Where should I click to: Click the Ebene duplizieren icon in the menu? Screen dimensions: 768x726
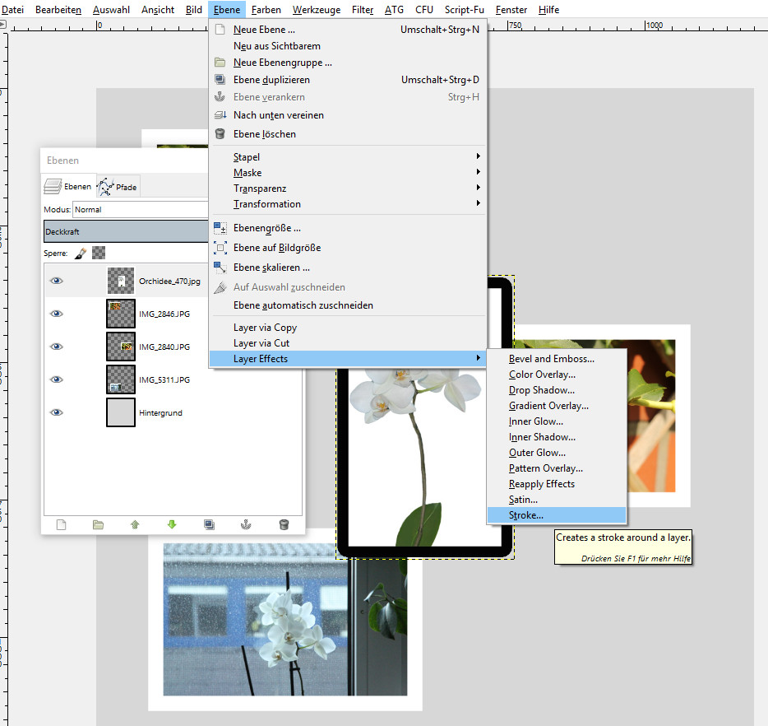point(220,79)
